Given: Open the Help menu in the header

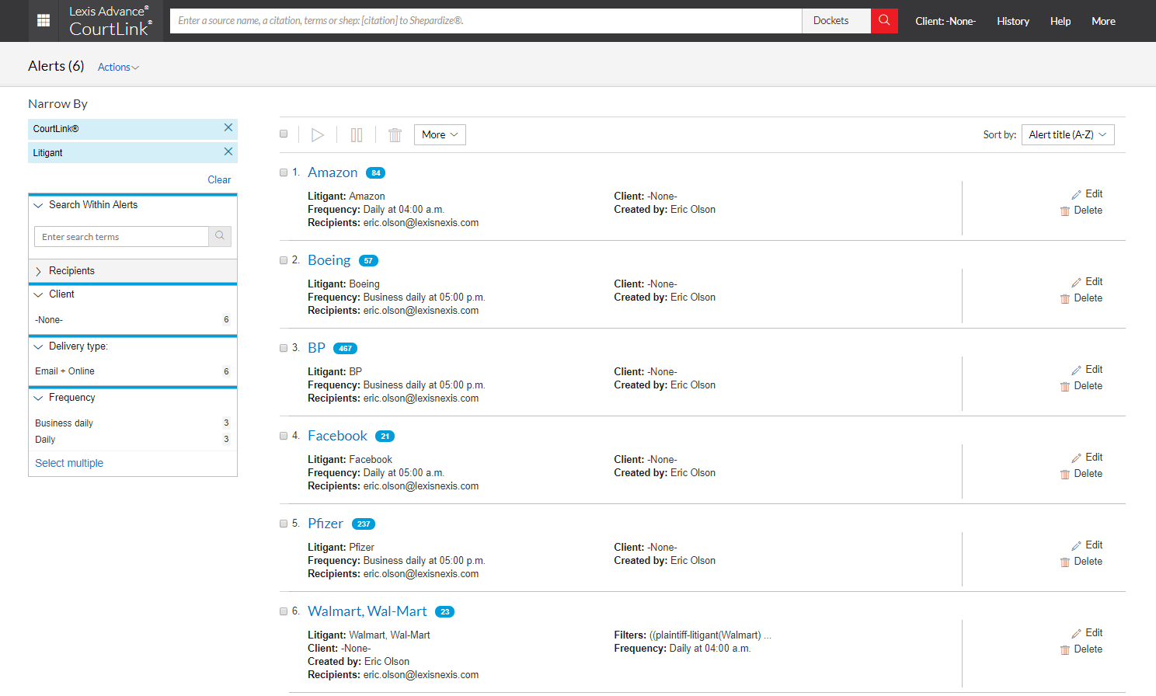Looking at the screenshot, I should [1060, 21].
